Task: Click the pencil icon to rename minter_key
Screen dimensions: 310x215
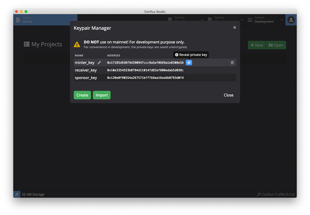Action: [x=99, y=63]
